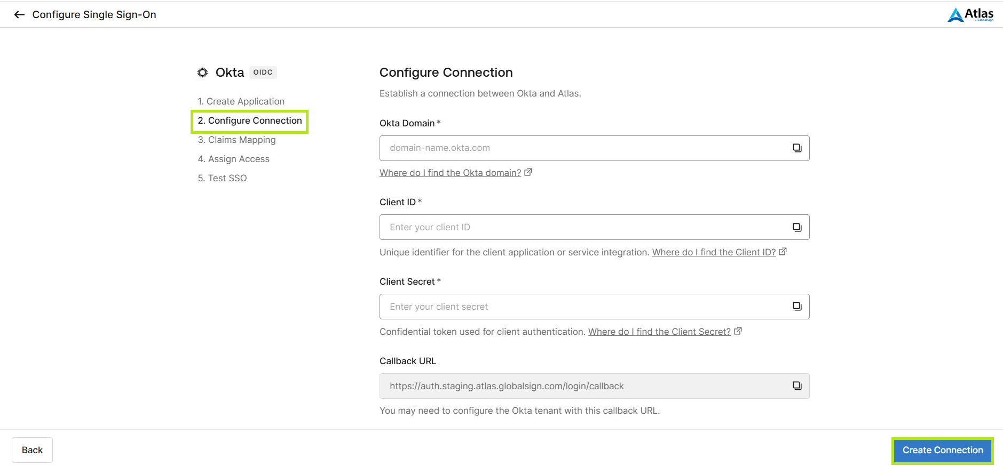Viewport: 1003px width, 466px height.
Task: Copy the Client Secret field value
Action: point(797,307)
